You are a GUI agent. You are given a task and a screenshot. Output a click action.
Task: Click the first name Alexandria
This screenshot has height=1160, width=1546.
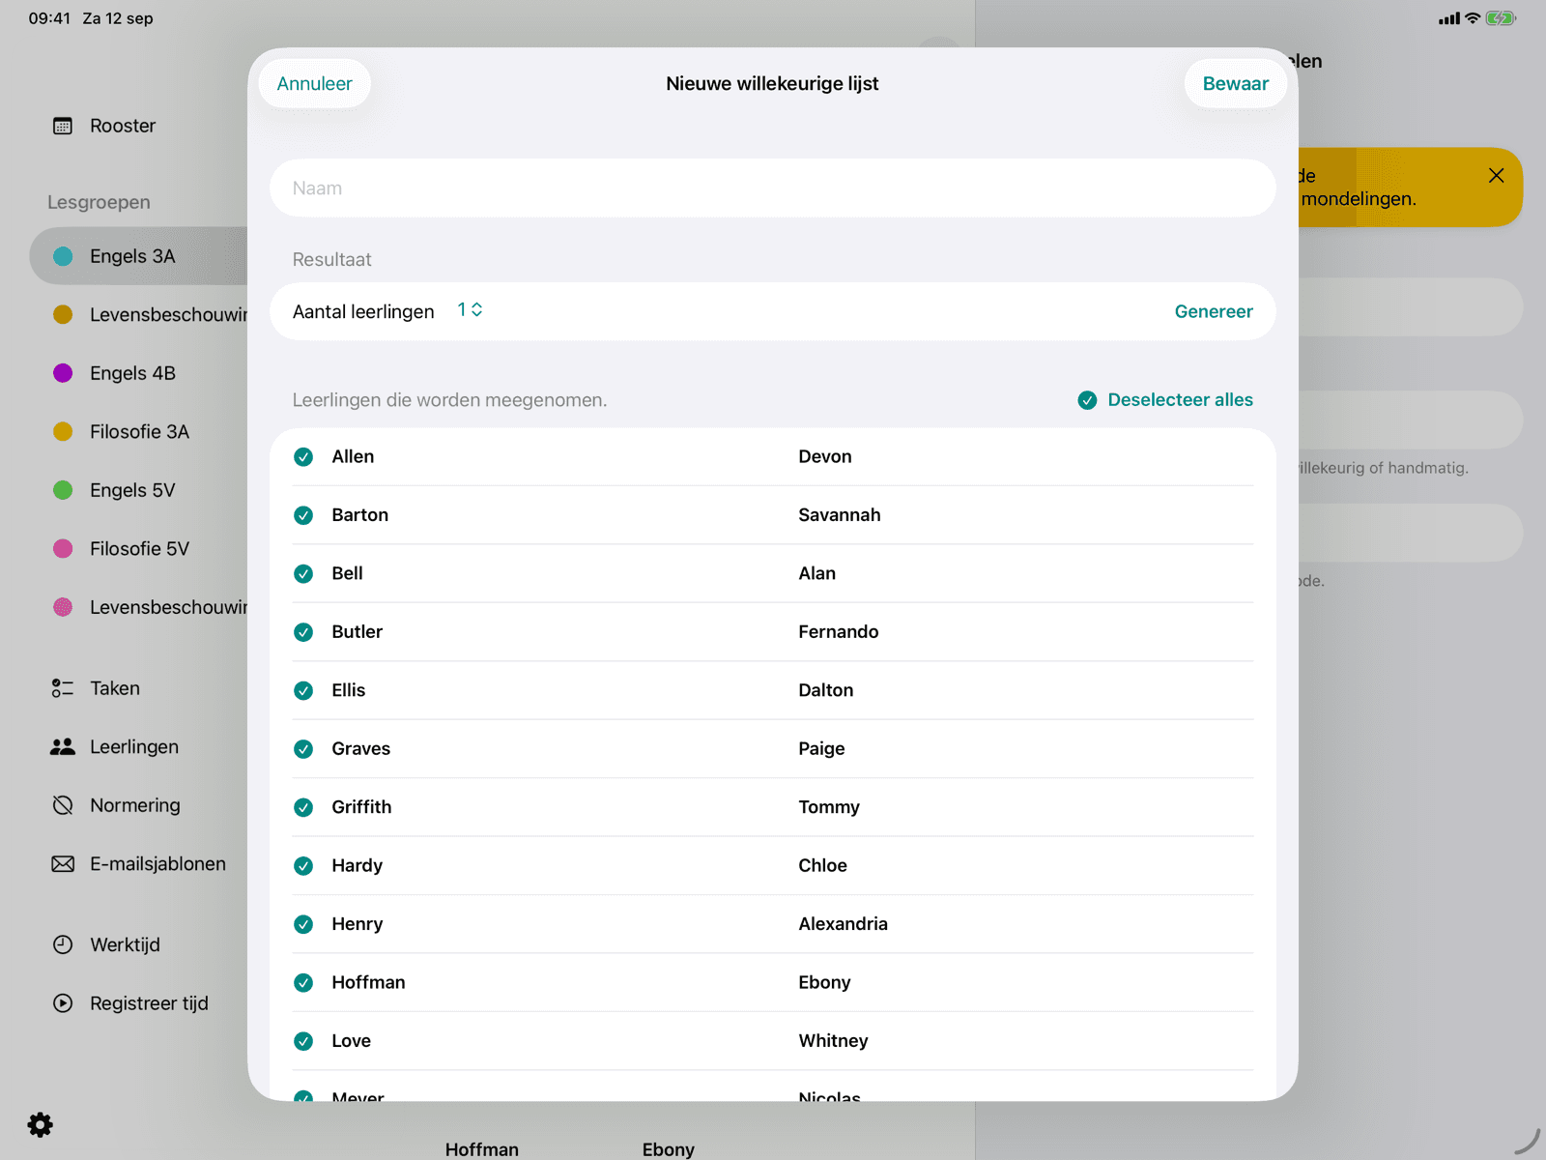pyautogui.click(x=843, y=924)
